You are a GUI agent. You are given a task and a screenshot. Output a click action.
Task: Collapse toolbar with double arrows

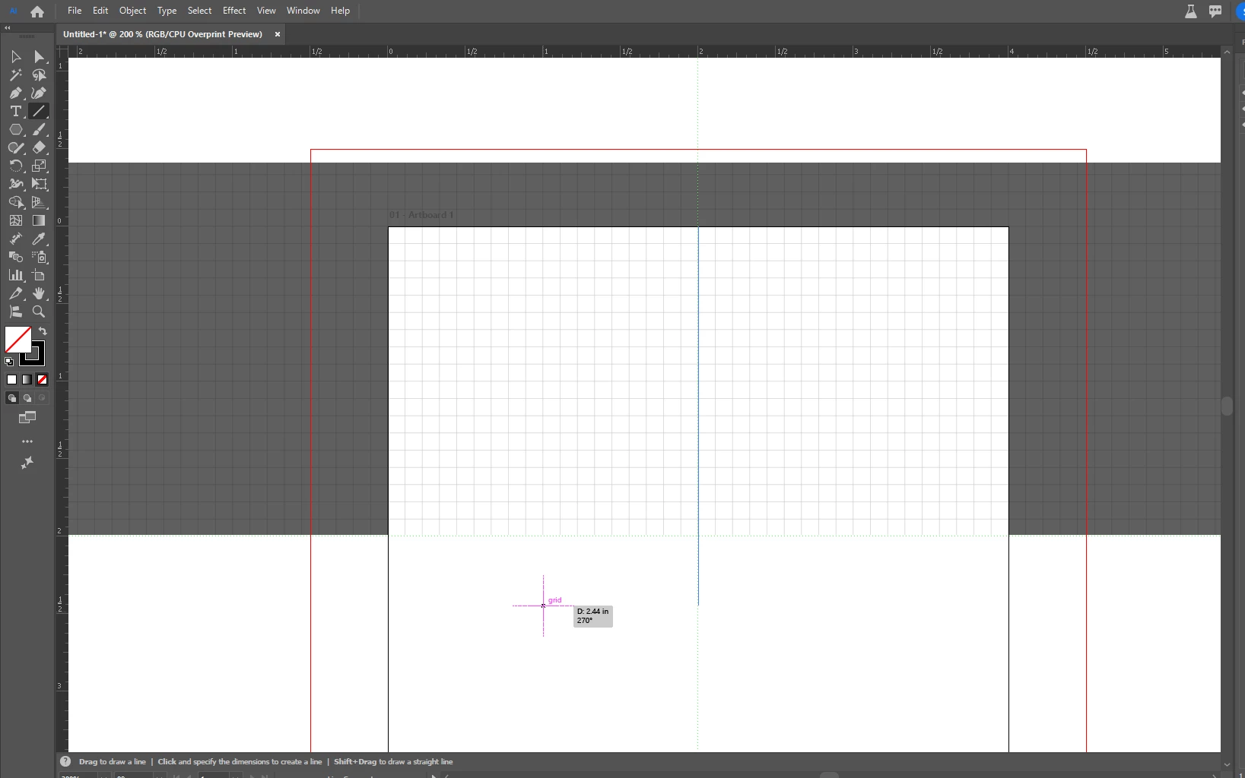click(8, 27)
